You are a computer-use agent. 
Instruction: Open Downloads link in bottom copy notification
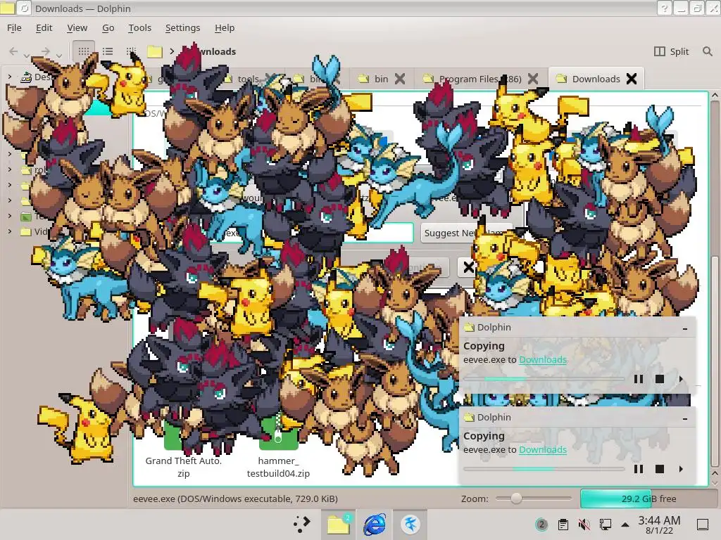[x=543, y=449]
